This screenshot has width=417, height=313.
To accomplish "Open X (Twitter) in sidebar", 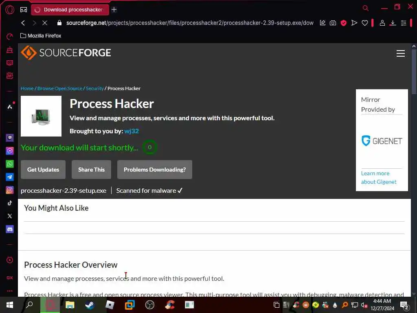I will click(10, 216).
